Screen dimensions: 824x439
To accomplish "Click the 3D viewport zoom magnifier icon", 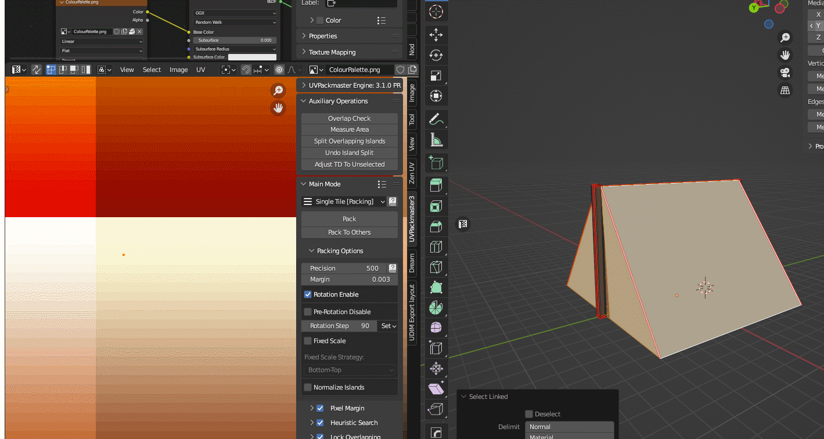I will point(785,38).
